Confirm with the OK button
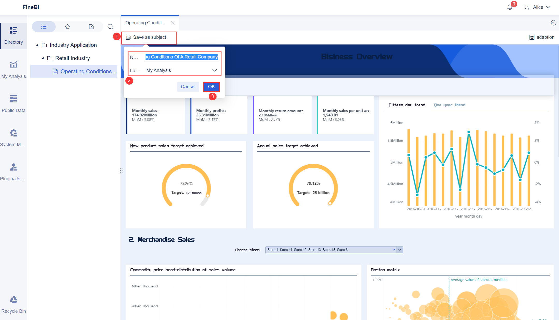 (211, 87)
